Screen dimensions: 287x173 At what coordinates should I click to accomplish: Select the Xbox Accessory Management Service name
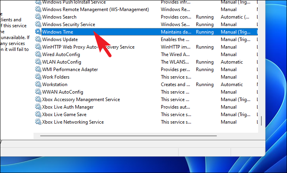81,100
